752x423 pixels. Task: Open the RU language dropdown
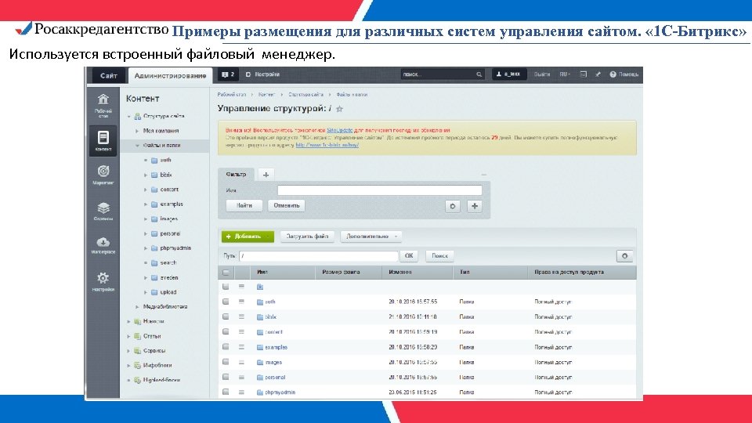click(565, 74)
